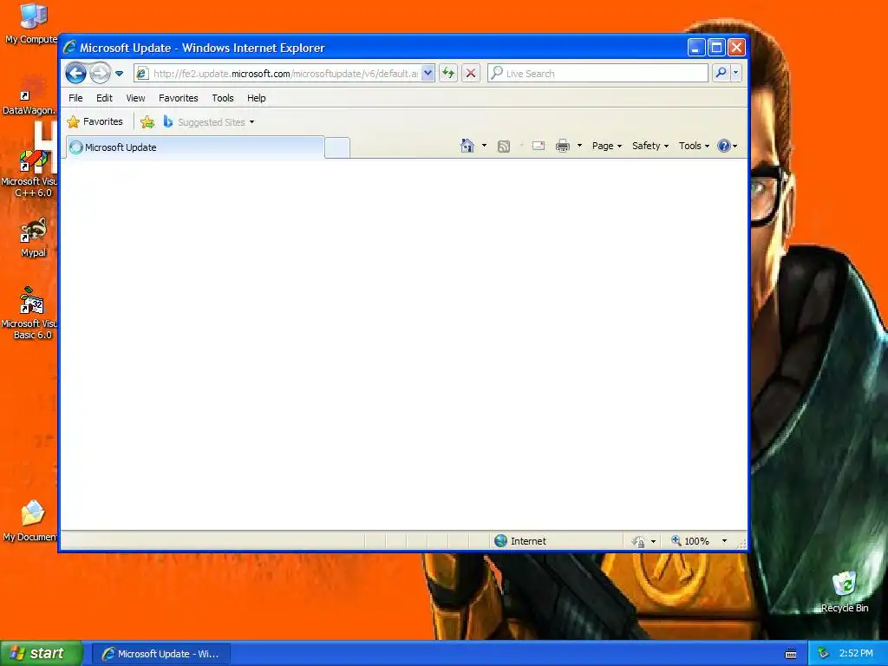888x666 pixels.
Task: Open the Page command bar menu
Action: tap(606, 146)
